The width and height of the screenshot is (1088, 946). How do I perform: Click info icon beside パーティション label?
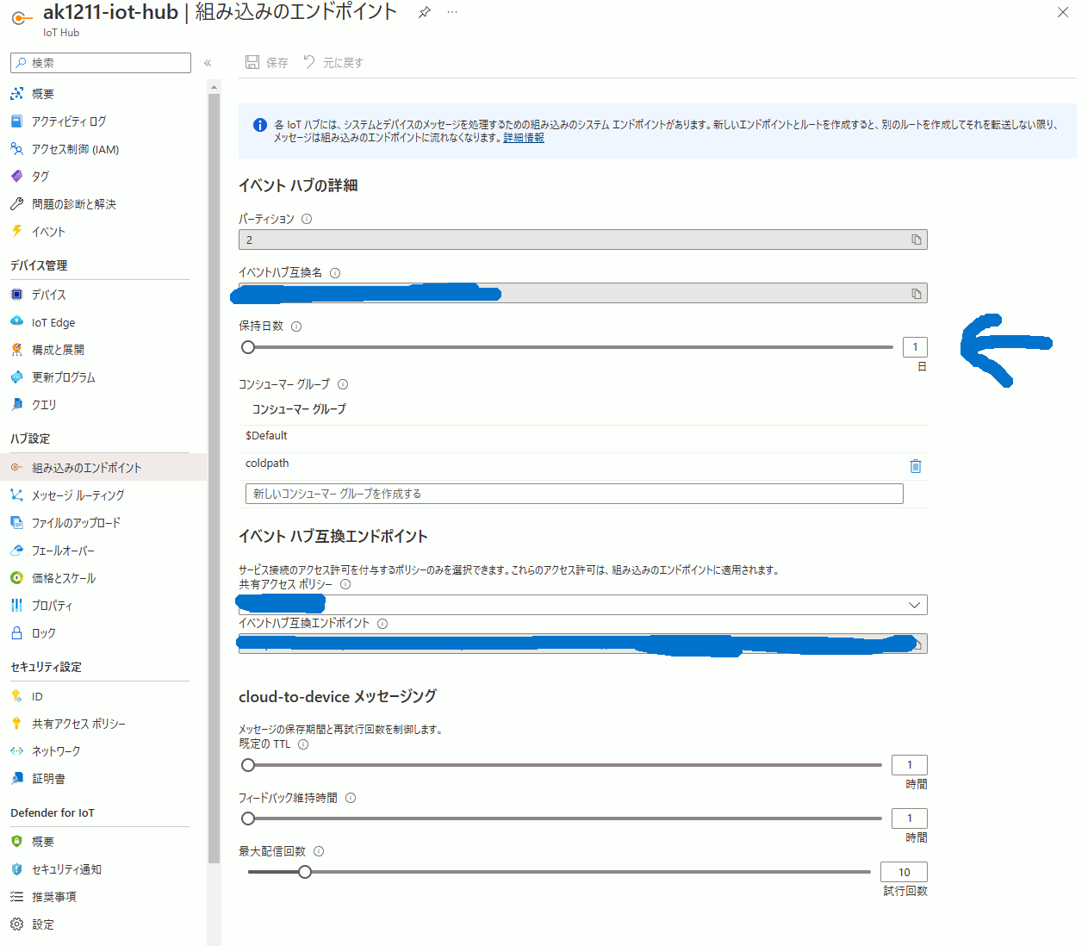[x=307, y=219]
